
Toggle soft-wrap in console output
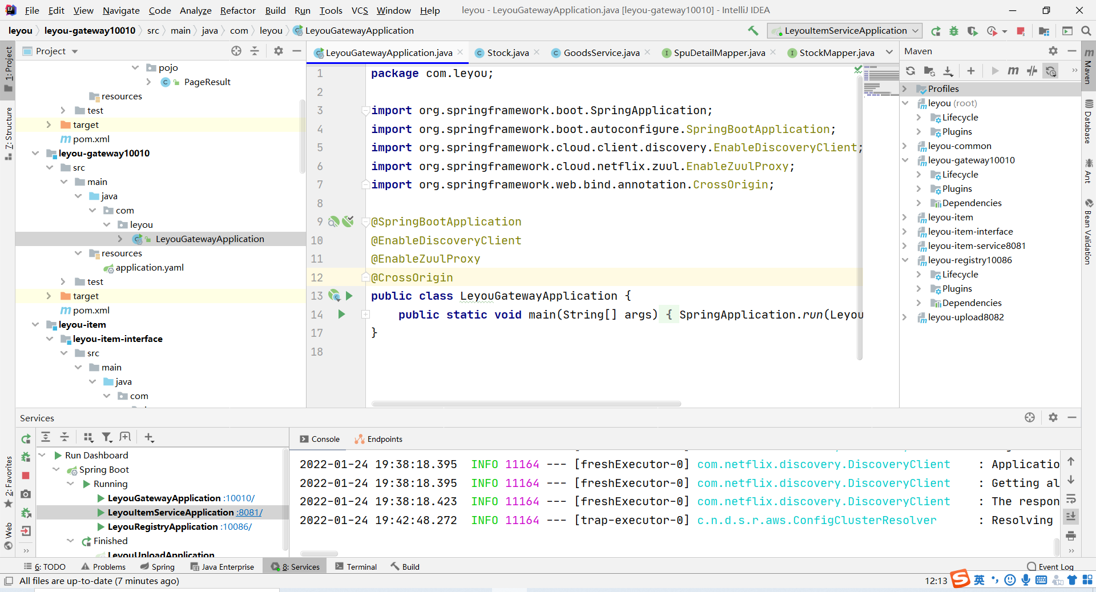click(1071, 498)
